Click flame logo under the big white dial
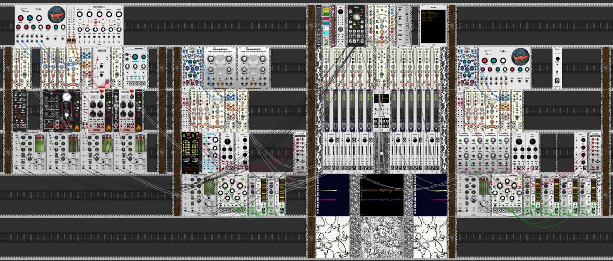This screenshot has width=613, height=261. [x=77, y=128]
